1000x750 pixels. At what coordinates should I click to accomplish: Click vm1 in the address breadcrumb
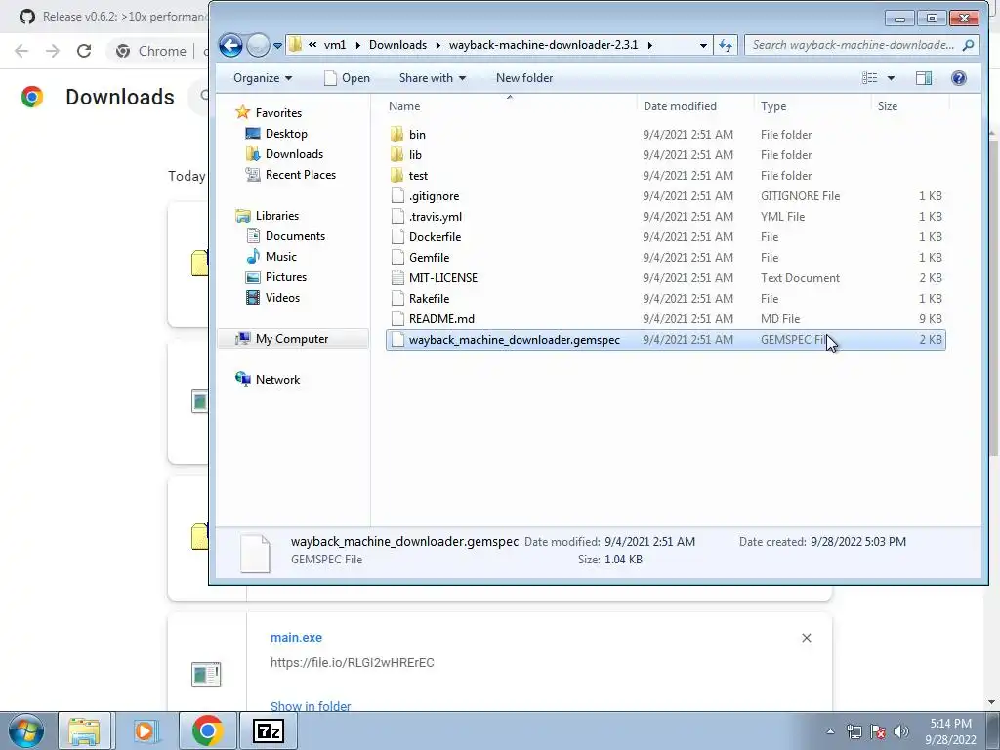pos(335,45)
